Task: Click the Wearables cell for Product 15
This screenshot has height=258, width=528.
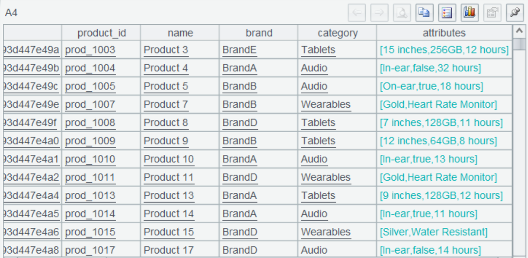Action: click(x=325, y=232)
